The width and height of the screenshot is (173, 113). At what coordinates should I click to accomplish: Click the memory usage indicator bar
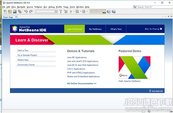point(98,12)
